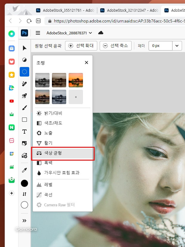This screenshot has width=185, height=247.
Task: Select the elliptical marquee selection tool
Action: pos(24,72)
